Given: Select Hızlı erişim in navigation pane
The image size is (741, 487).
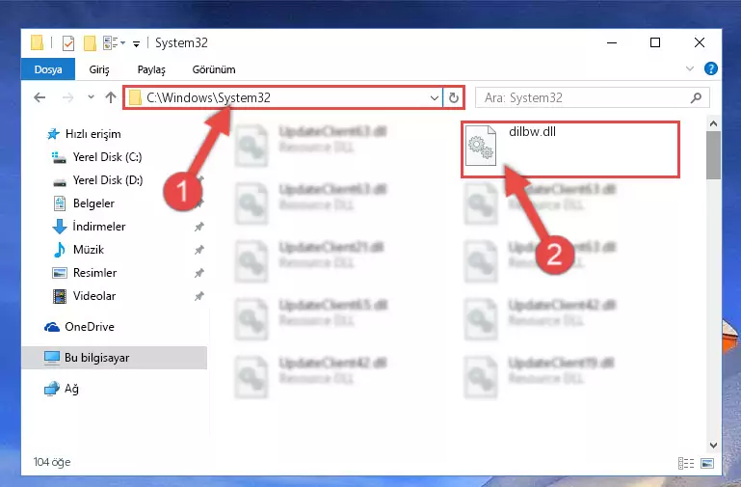Looking at the screenshot, I should 83,134.
